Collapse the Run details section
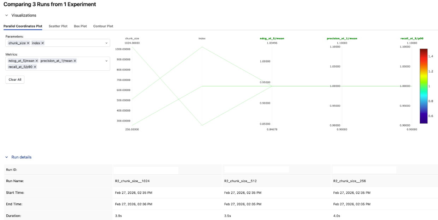Viewport: 438px width, 220px height. tap(6, 157)
